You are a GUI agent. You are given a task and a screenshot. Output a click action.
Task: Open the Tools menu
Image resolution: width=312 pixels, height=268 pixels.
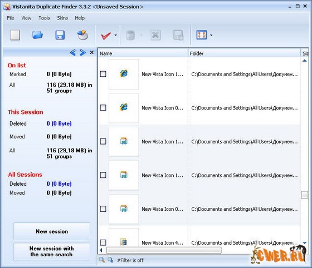(x=44, y=18)
